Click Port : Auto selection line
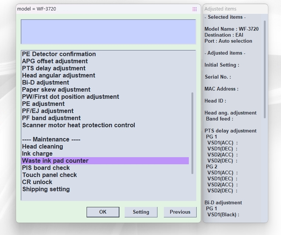This screenshot has width=281, height=235. coord(228,41)
